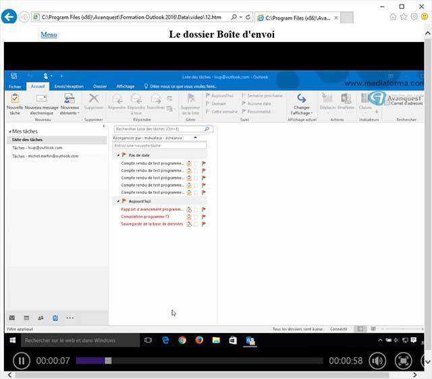Follow the Menu link
The width and height of the screenshot is (432, 379).
(49, 34)
